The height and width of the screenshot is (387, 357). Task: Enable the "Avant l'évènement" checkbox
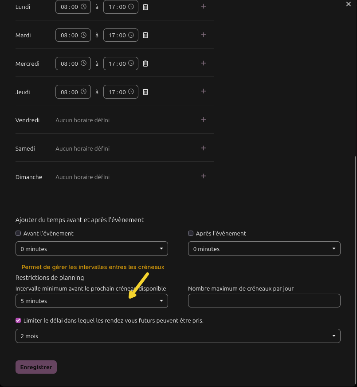pos(18,233)
